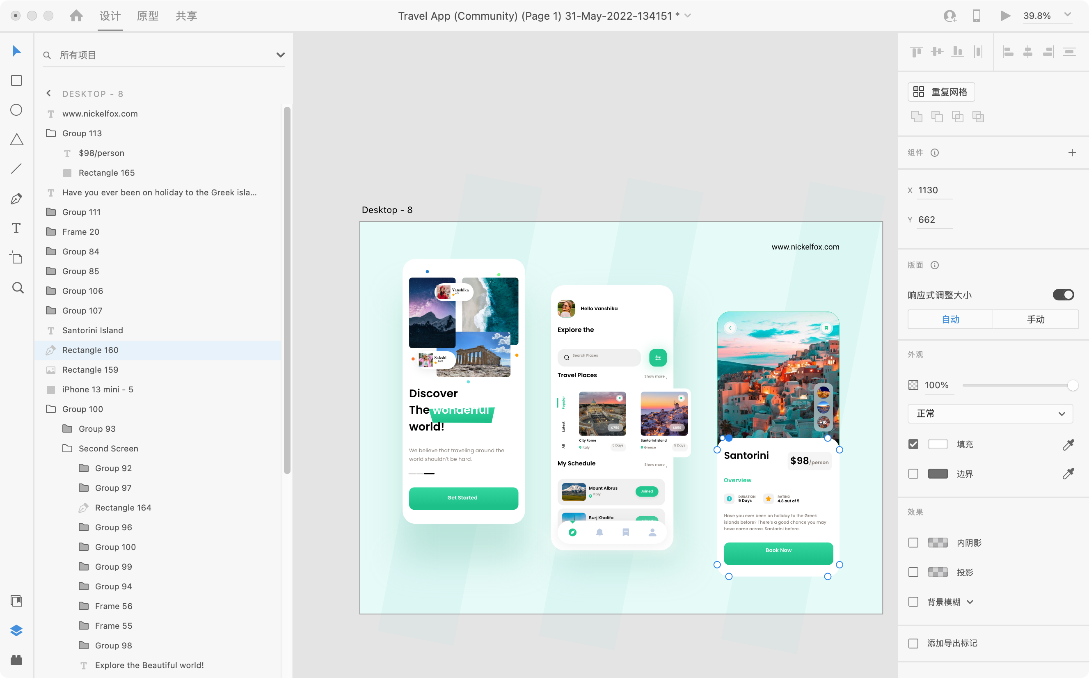Screen dimensions: 1089x678
Task: Select the Text tool
Action: [x=16, y=228]
